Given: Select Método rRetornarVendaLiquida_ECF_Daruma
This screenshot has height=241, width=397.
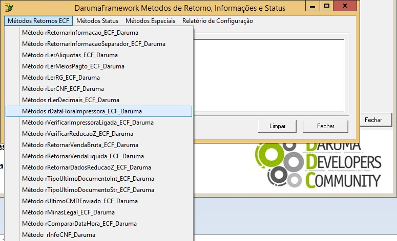Looking at the screenshot, I should pyautogui.click(x=99, y=156).
